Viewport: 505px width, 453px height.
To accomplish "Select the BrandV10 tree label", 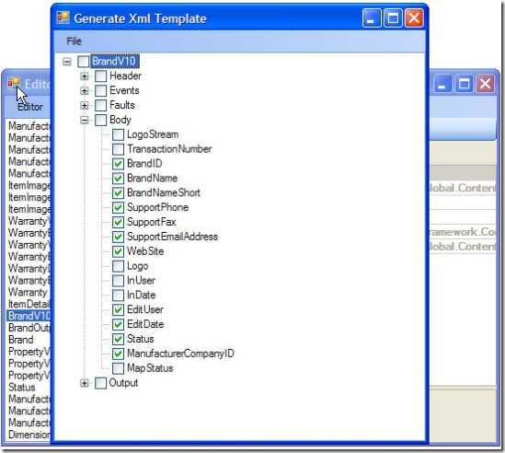I will [115, 62].
